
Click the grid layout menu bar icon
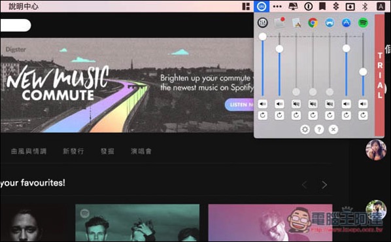click(246, 7)
